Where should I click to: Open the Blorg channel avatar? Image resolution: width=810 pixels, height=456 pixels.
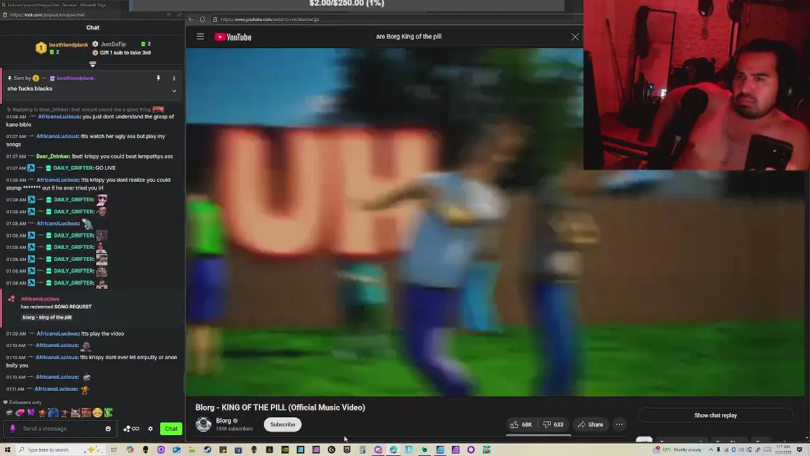203,424
